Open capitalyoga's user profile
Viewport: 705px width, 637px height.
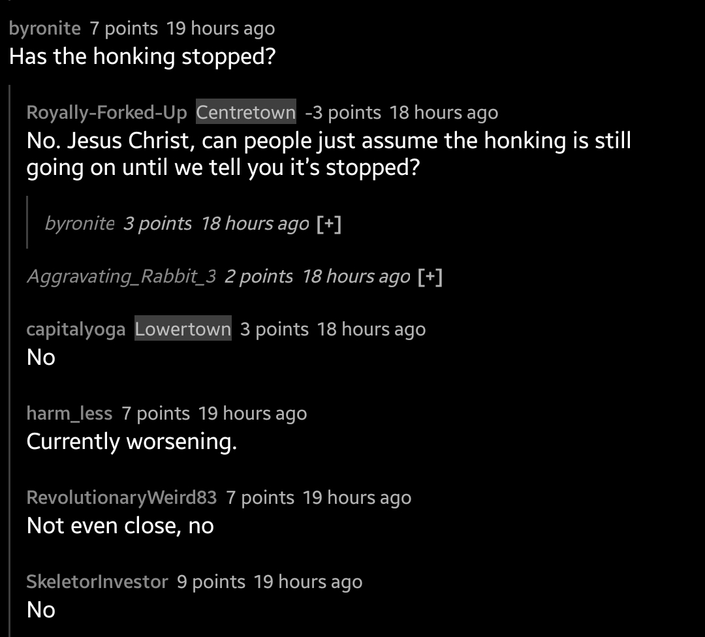coord(76,329)
